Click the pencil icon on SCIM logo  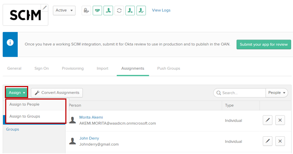click(x=44, y=8)
